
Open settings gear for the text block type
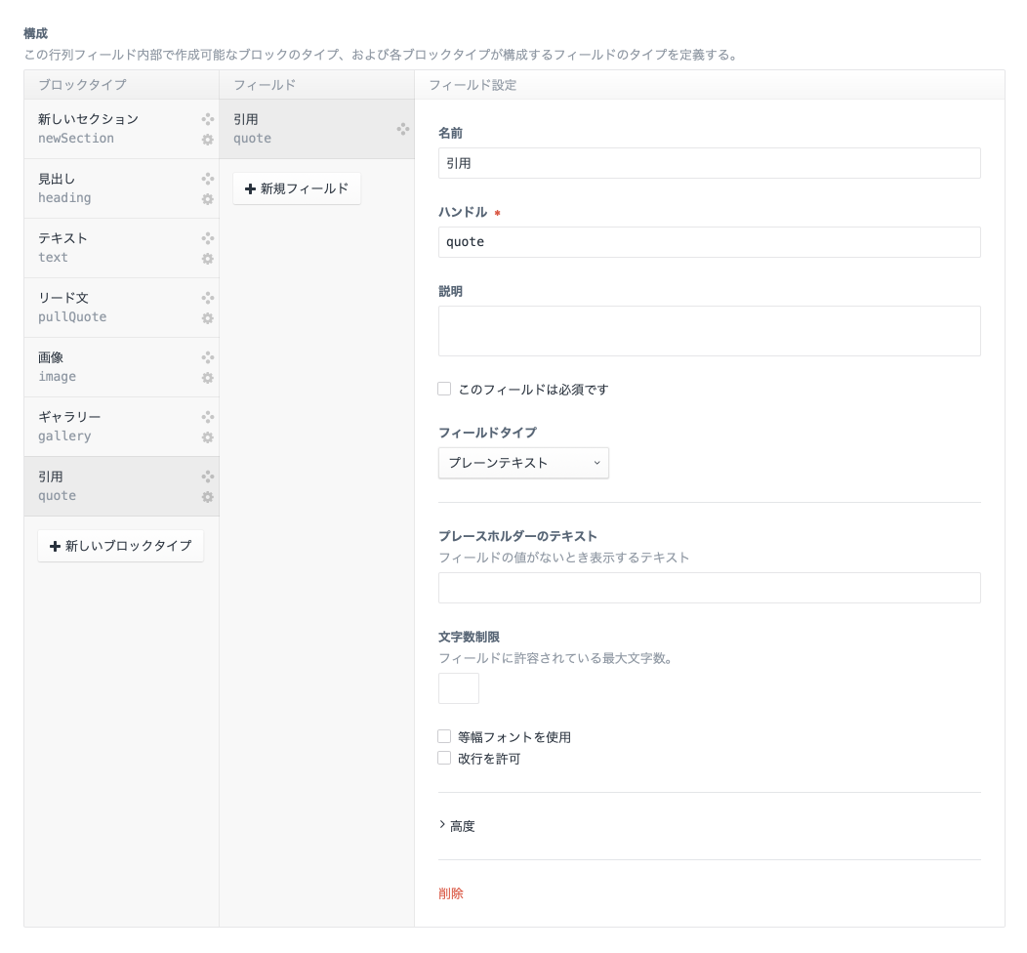[208, 259]
